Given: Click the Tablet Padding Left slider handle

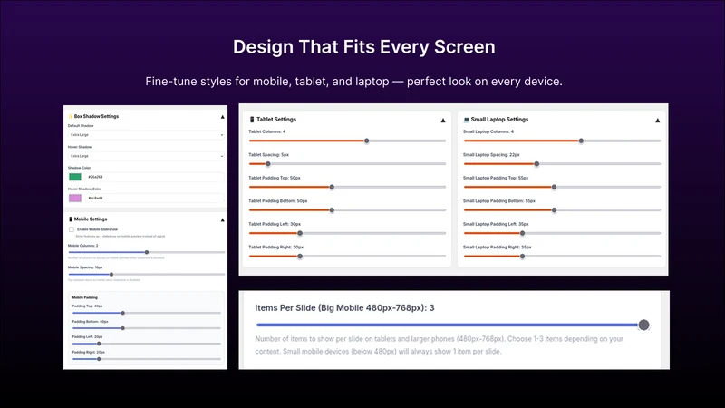Looking at the screenshot, I should point(300,233).
